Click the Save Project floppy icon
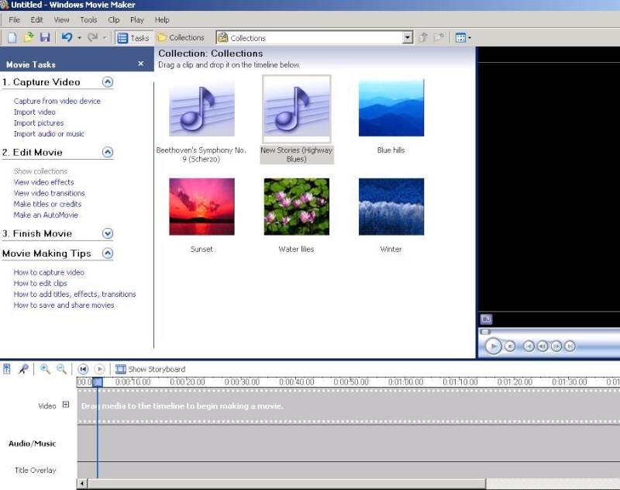620x490 pixels. pos(45,37)
